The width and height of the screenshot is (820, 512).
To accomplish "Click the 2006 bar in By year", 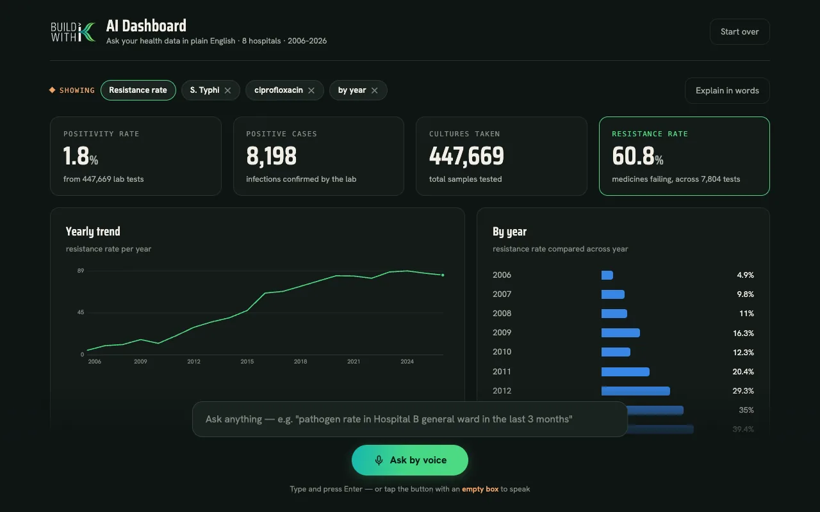I will (607, 275).
